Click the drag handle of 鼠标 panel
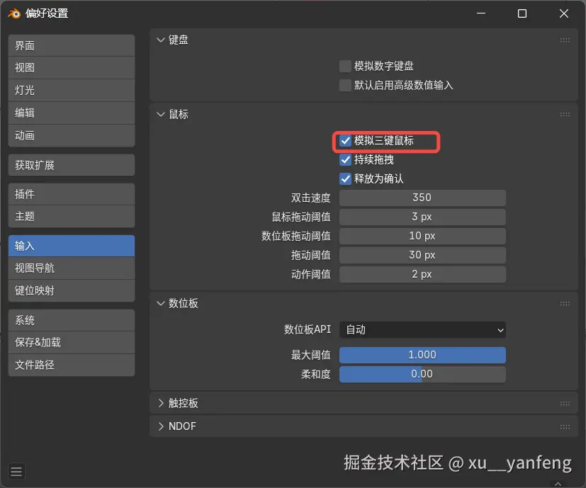The width and height of the screenshot is (586, 488). click(x=565, y=114)
